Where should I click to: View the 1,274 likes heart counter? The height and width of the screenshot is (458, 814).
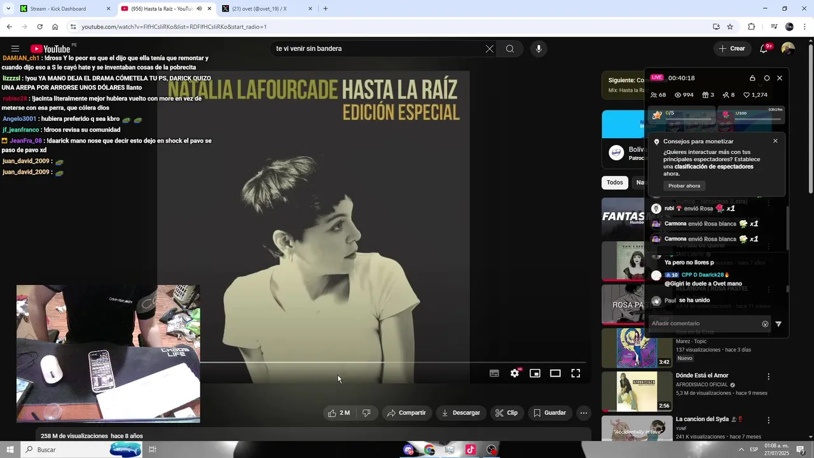pos(755,95)
